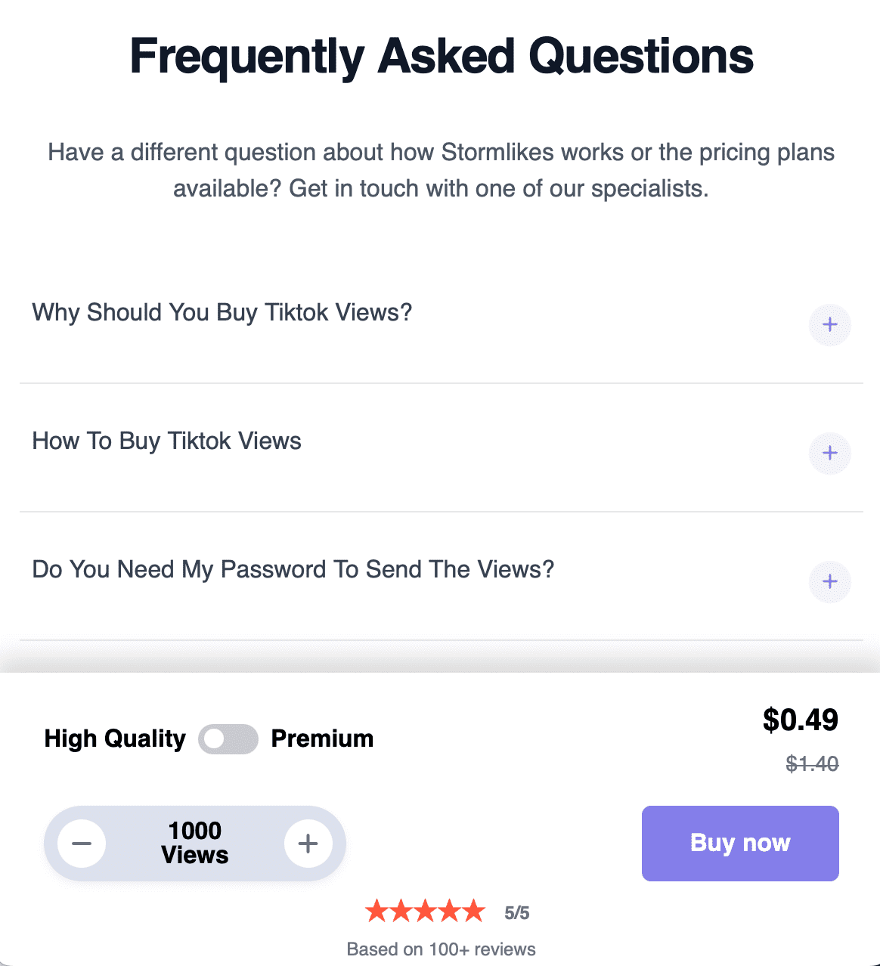Click the crossed-out price $1.40

coord(811,764)
